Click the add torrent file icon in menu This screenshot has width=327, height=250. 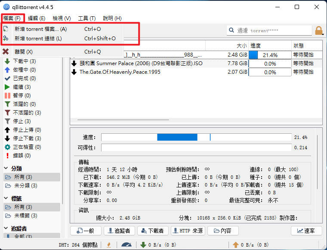point(6,29)
